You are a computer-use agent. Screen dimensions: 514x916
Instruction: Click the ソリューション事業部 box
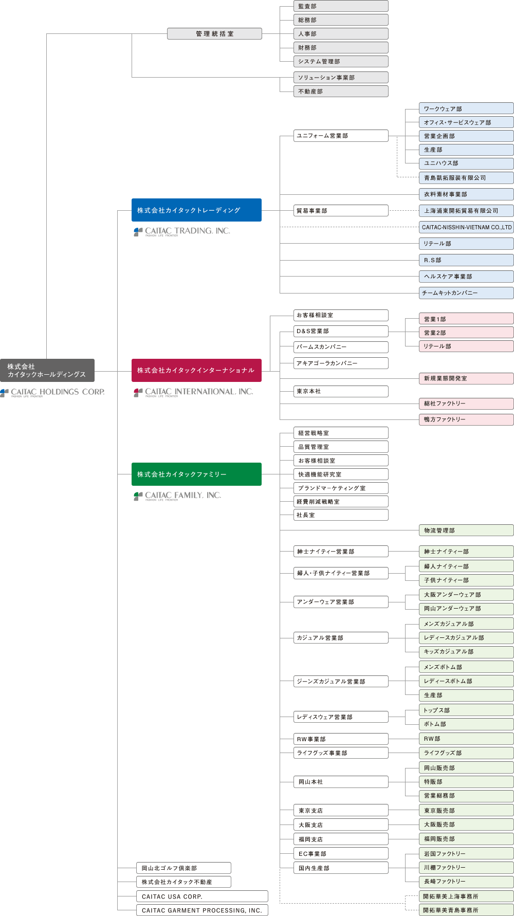(x=341, y=78)
